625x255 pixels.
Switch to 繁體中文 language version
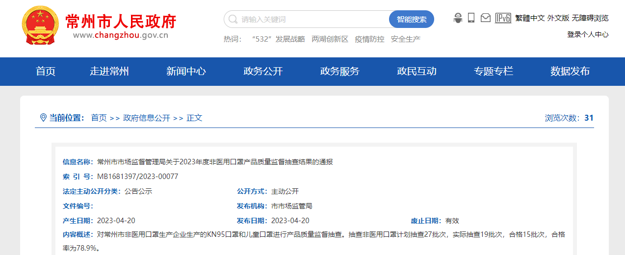pyautogui.click(x=530, y=18)
